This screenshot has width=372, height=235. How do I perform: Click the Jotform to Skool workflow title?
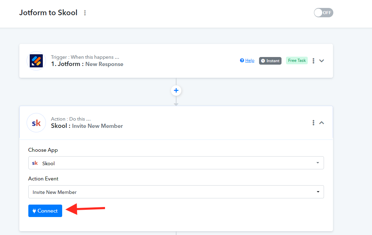pyautogui.click(x=48, y=12)
